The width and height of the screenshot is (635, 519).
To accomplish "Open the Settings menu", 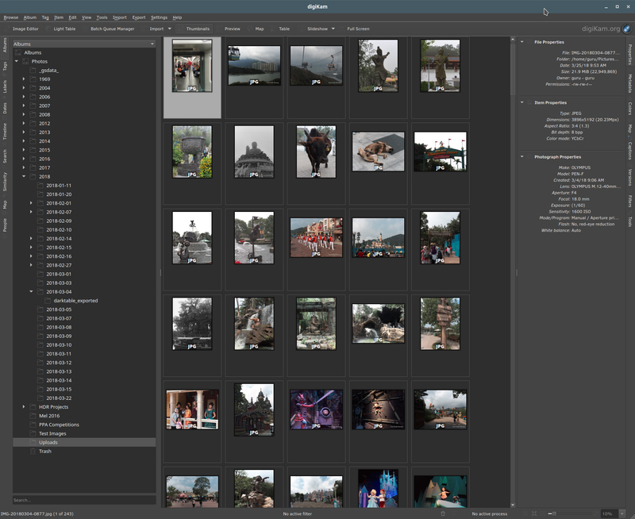I will tap(160, 17).
